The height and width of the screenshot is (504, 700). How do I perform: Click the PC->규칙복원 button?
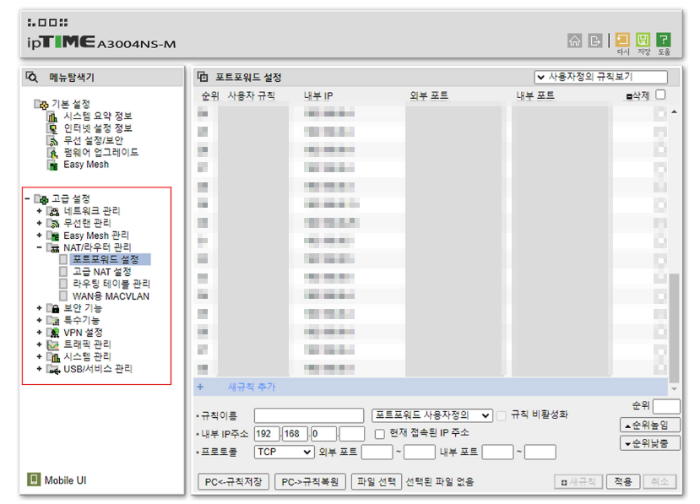(x=310, y=482)
